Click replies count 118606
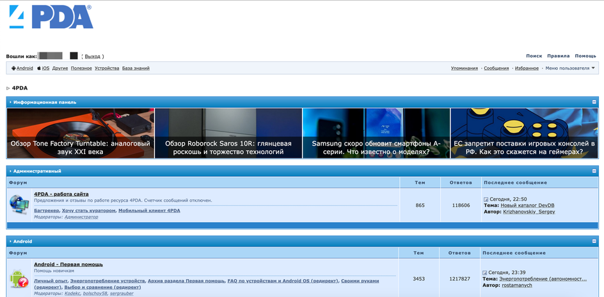Viewport: 604px width, 297px height. coord(461,206)
